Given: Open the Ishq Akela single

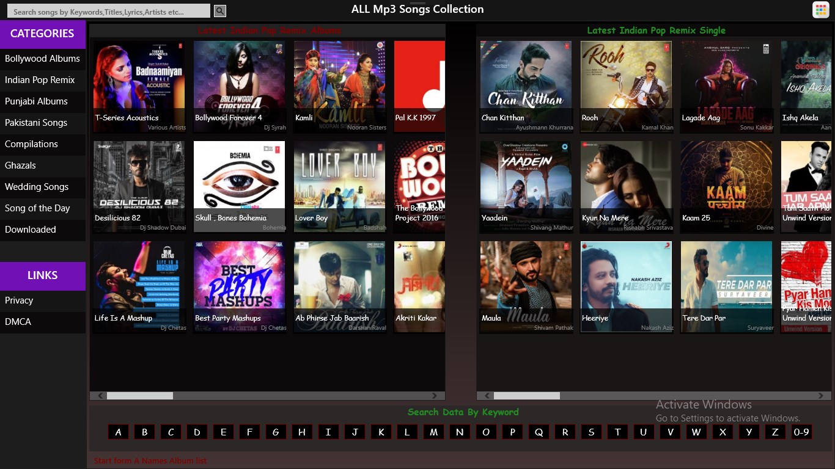Looking at the screenshot, I should pos(806,87).
